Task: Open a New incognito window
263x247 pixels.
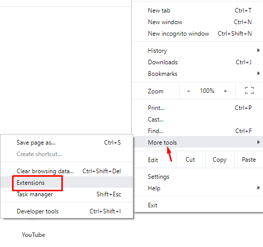Action: 198,34
